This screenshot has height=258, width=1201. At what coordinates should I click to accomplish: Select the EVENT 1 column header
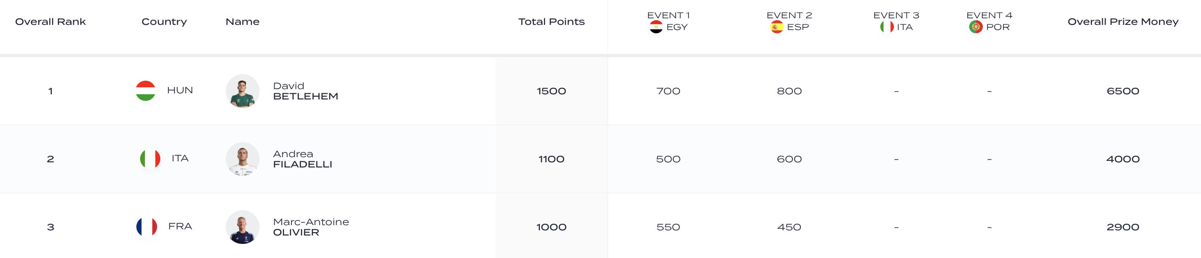tap(668, 15)
